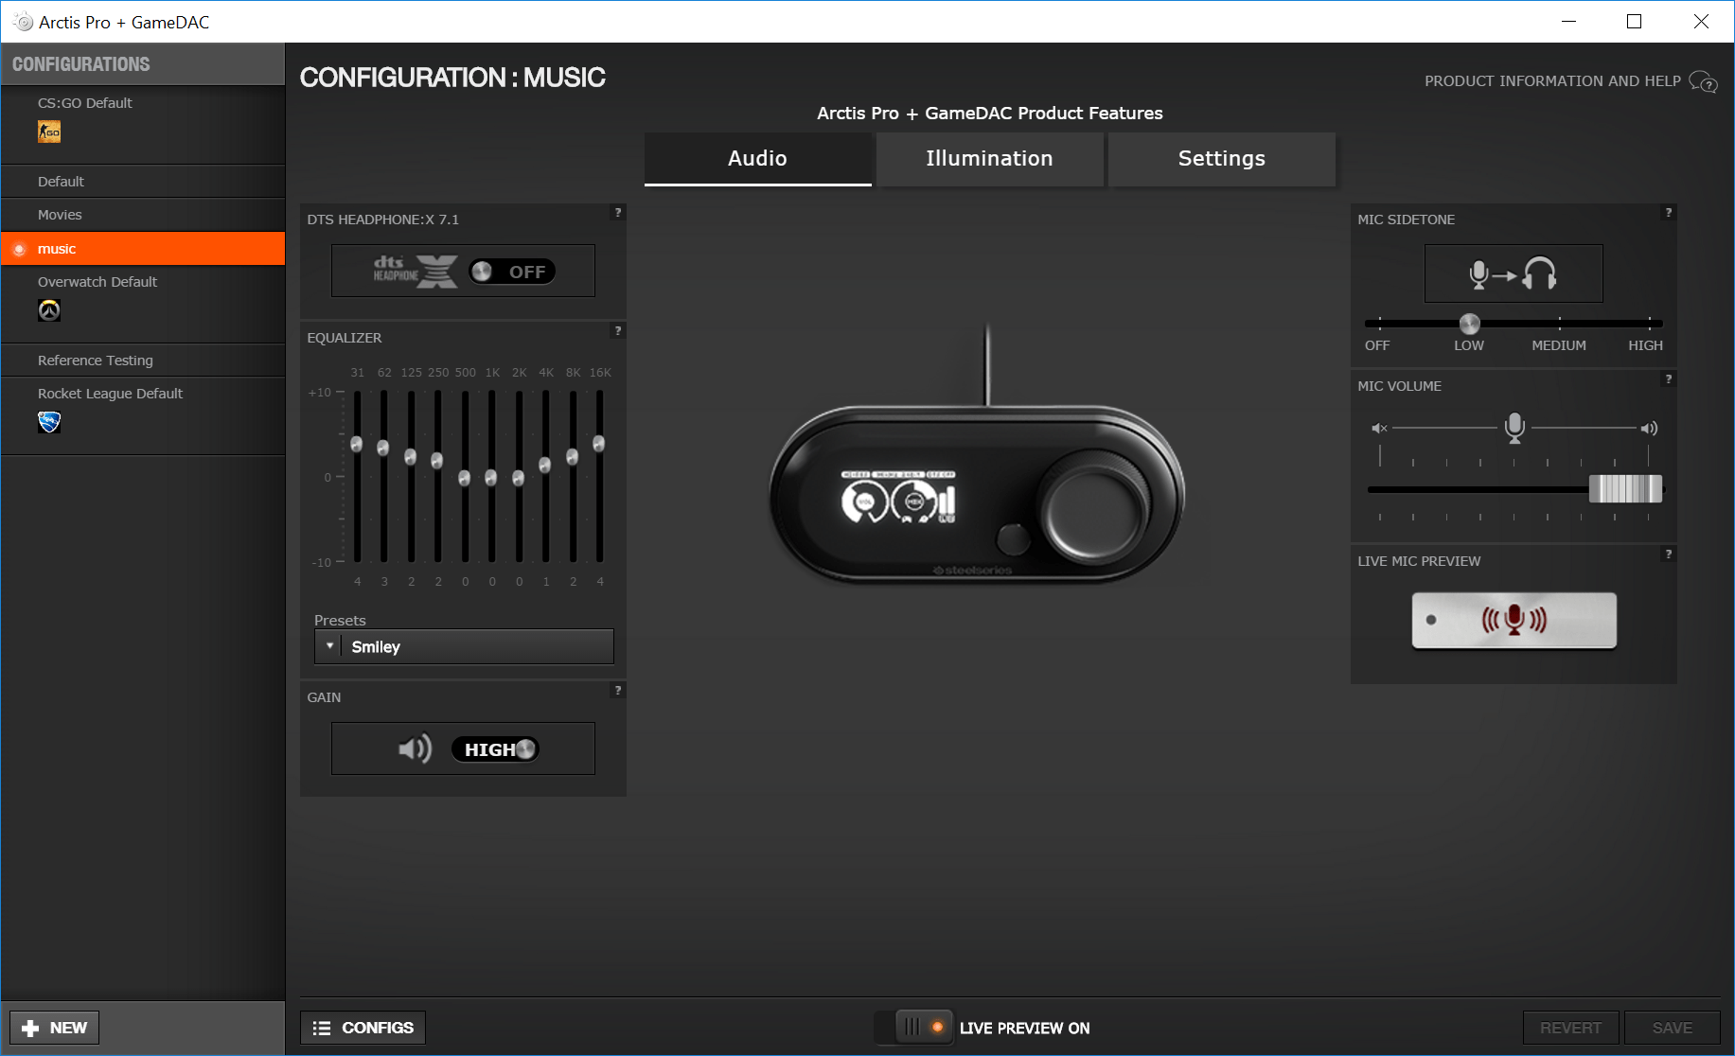Image resolution: width=1735 pixels, height=1056 pixels.
Task: Click the Overwatch logo icon
Action: tap(49, 310)
